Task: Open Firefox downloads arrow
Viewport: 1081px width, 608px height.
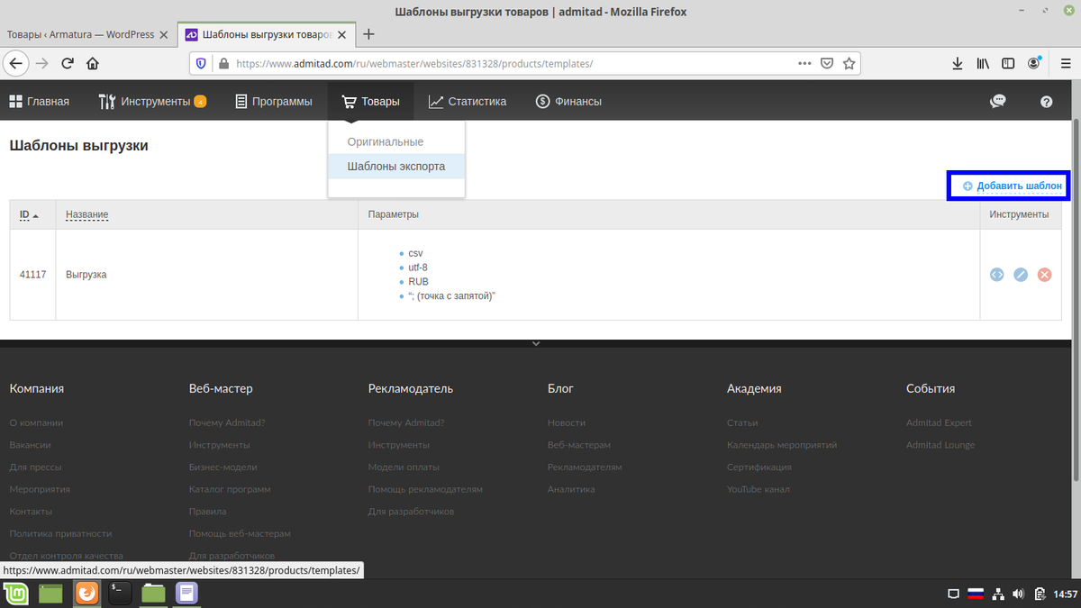Action: [x=958, y=64]
